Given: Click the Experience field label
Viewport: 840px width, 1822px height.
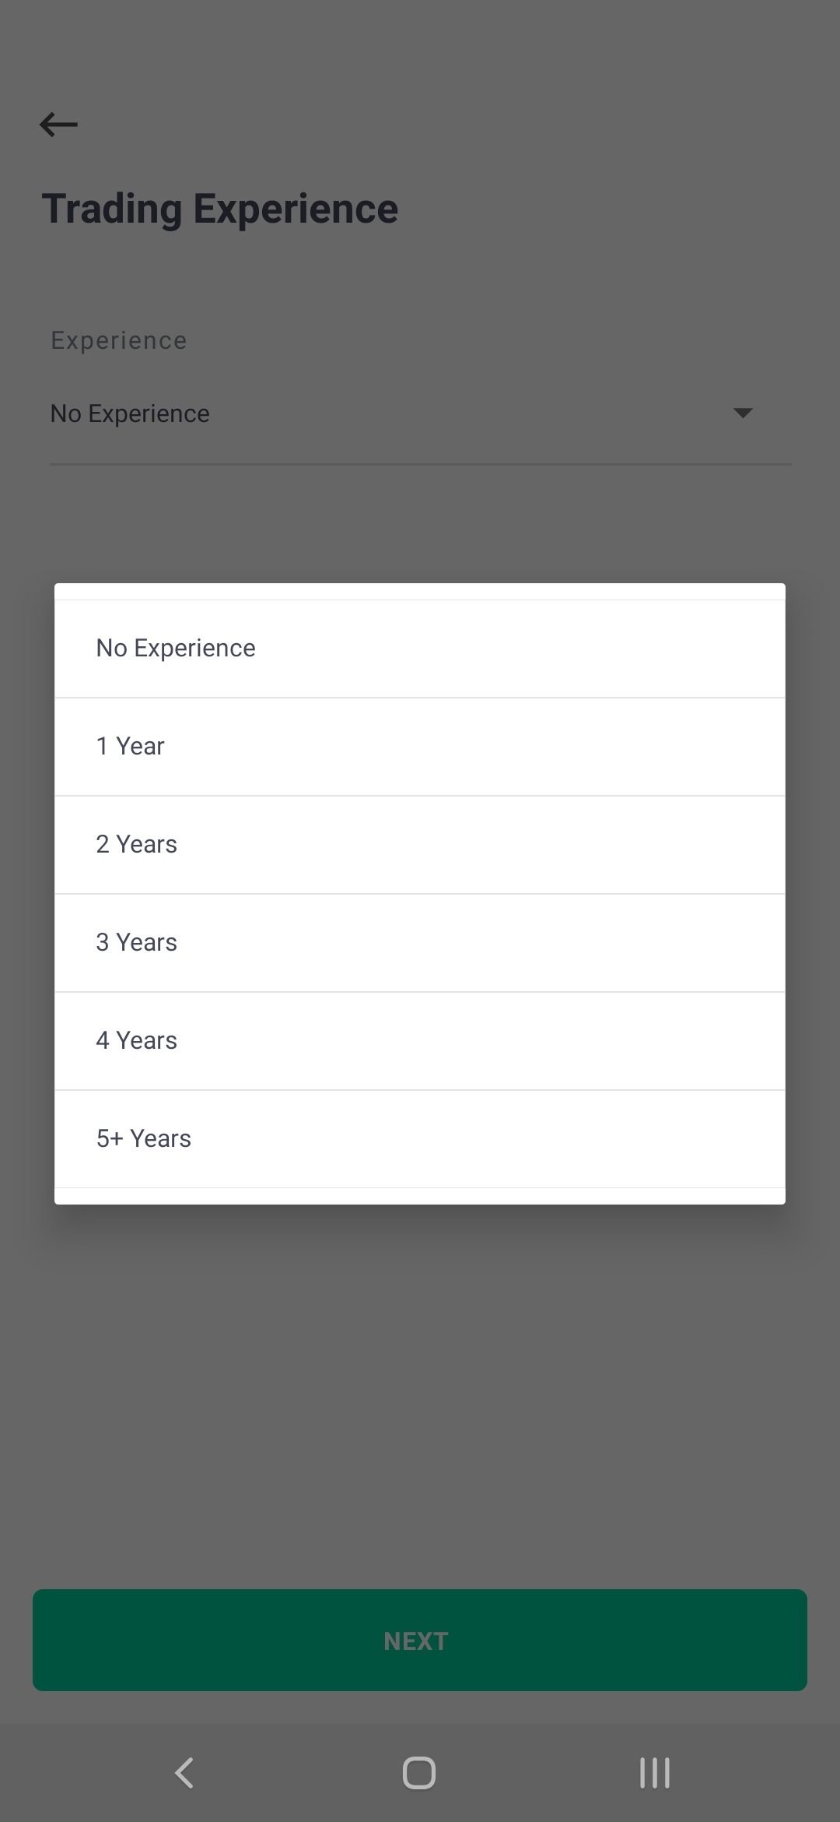Looking at the screenshot, I should click(x=119, y=340).
